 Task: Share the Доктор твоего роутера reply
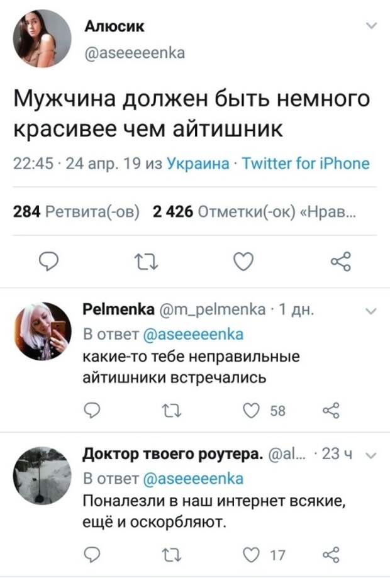point(330,554)
